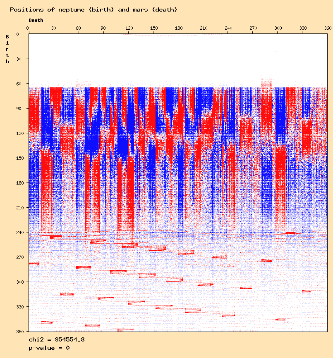Click the 180 tick on the Birth axis
Viewport: 333px width, 358px height.
19,183
